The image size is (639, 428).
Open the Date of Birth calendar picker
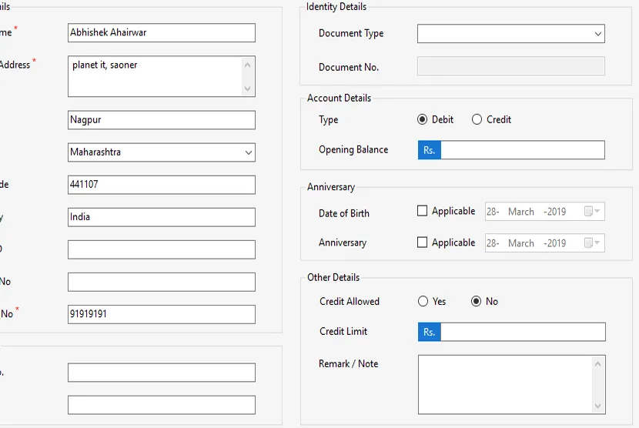592,212
